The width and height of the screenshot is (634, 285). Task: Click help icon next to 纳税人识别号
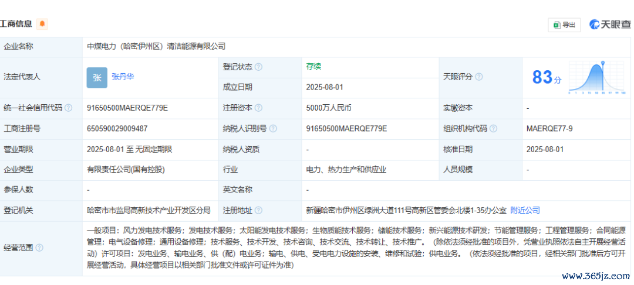click(x=274, y=129)
